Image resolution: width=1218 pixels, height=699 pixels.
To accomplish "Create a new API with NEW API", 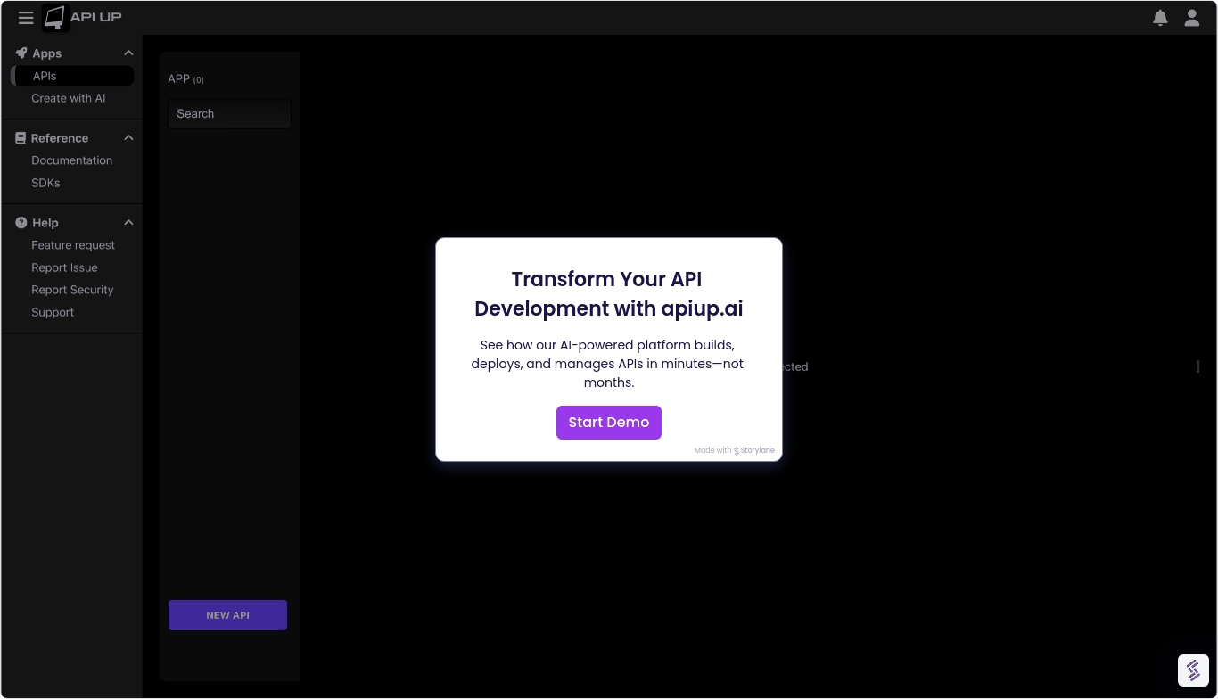I will pyautogui.click(x=227, y=614).
